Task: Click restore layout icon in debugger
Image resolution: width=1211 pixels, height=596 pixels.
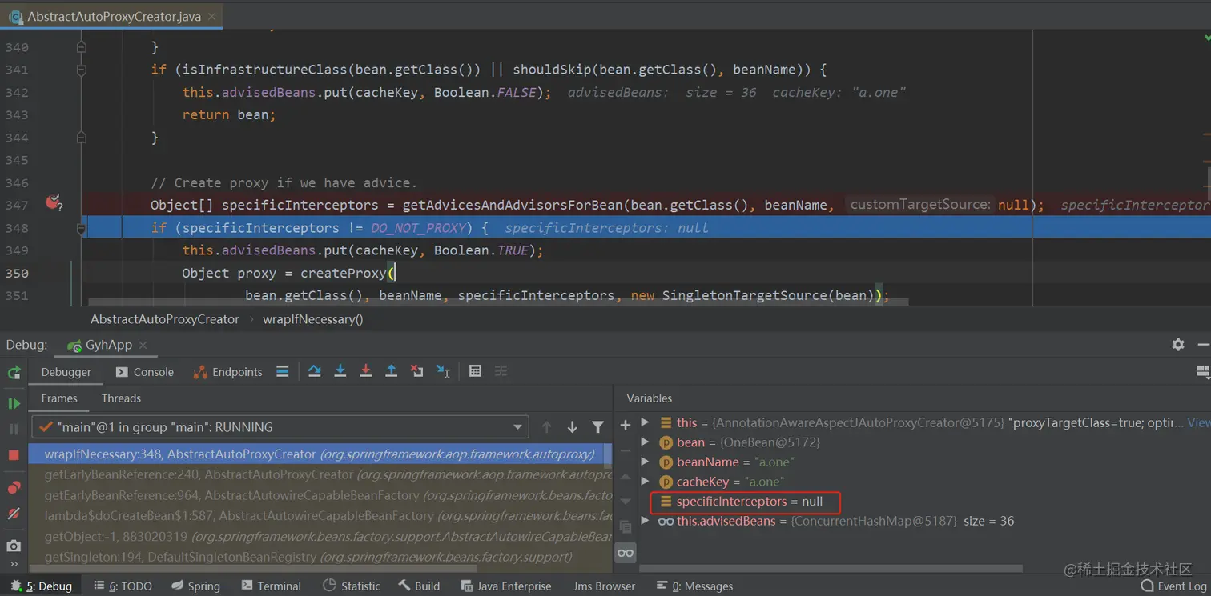Action: point(1202,371)
